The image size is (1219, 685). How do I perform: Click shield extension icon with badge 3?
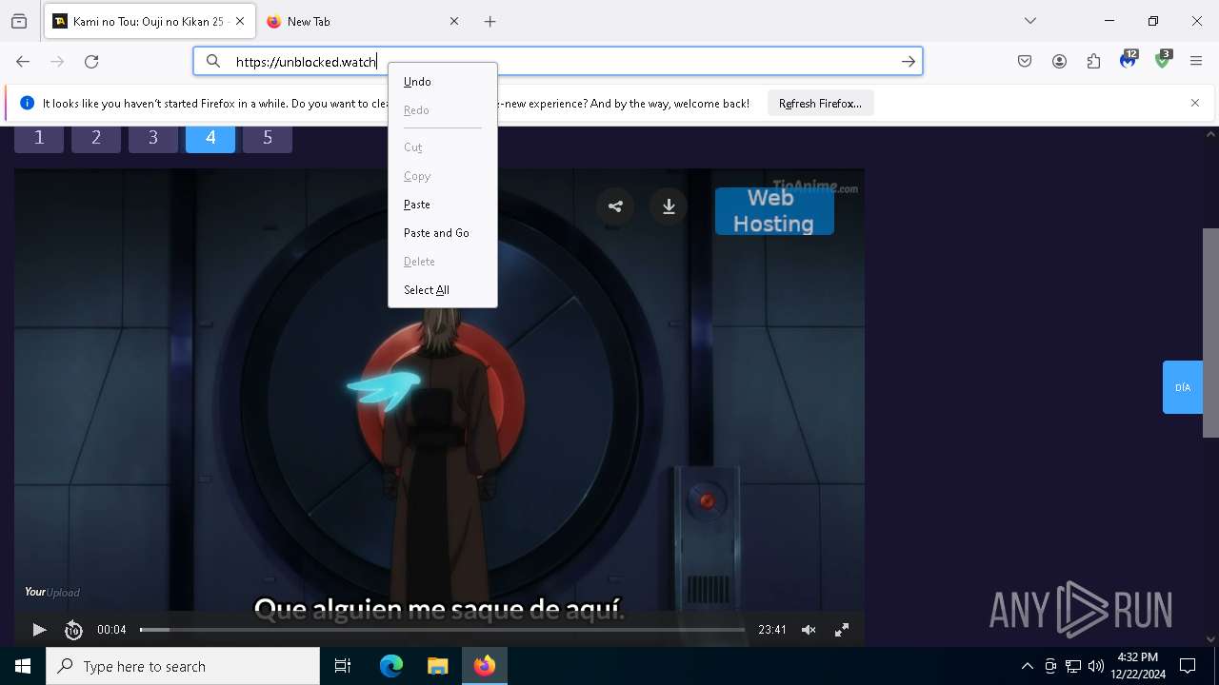click(x=1163, y=60)
